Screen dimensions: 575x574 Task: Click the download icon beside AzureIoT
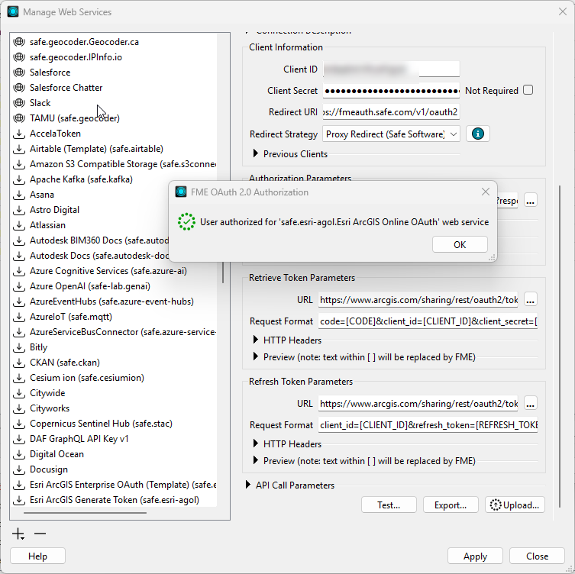(19, 317)
